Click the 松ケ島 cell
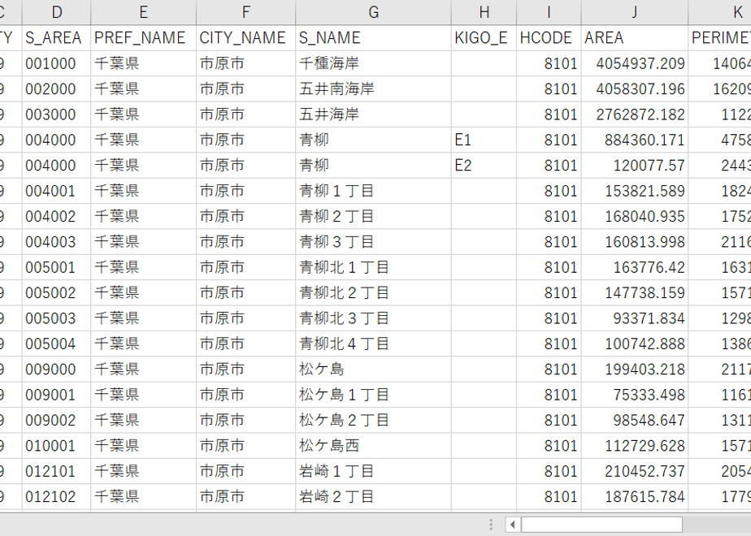Screen dimensions: 751x536 (x=374, y=369)
